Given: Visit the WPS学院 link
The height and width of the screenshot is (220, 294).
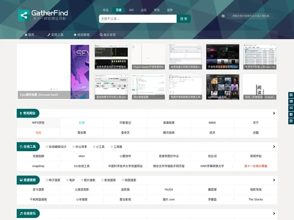Looking at the screenshot, I should 38,123.
